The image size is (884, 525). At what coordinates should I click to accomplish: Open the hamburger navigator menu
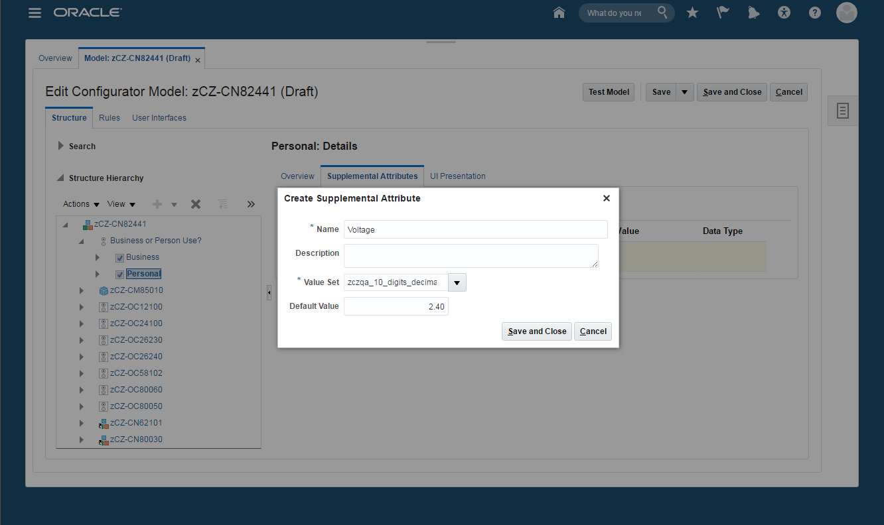[35, 13]
